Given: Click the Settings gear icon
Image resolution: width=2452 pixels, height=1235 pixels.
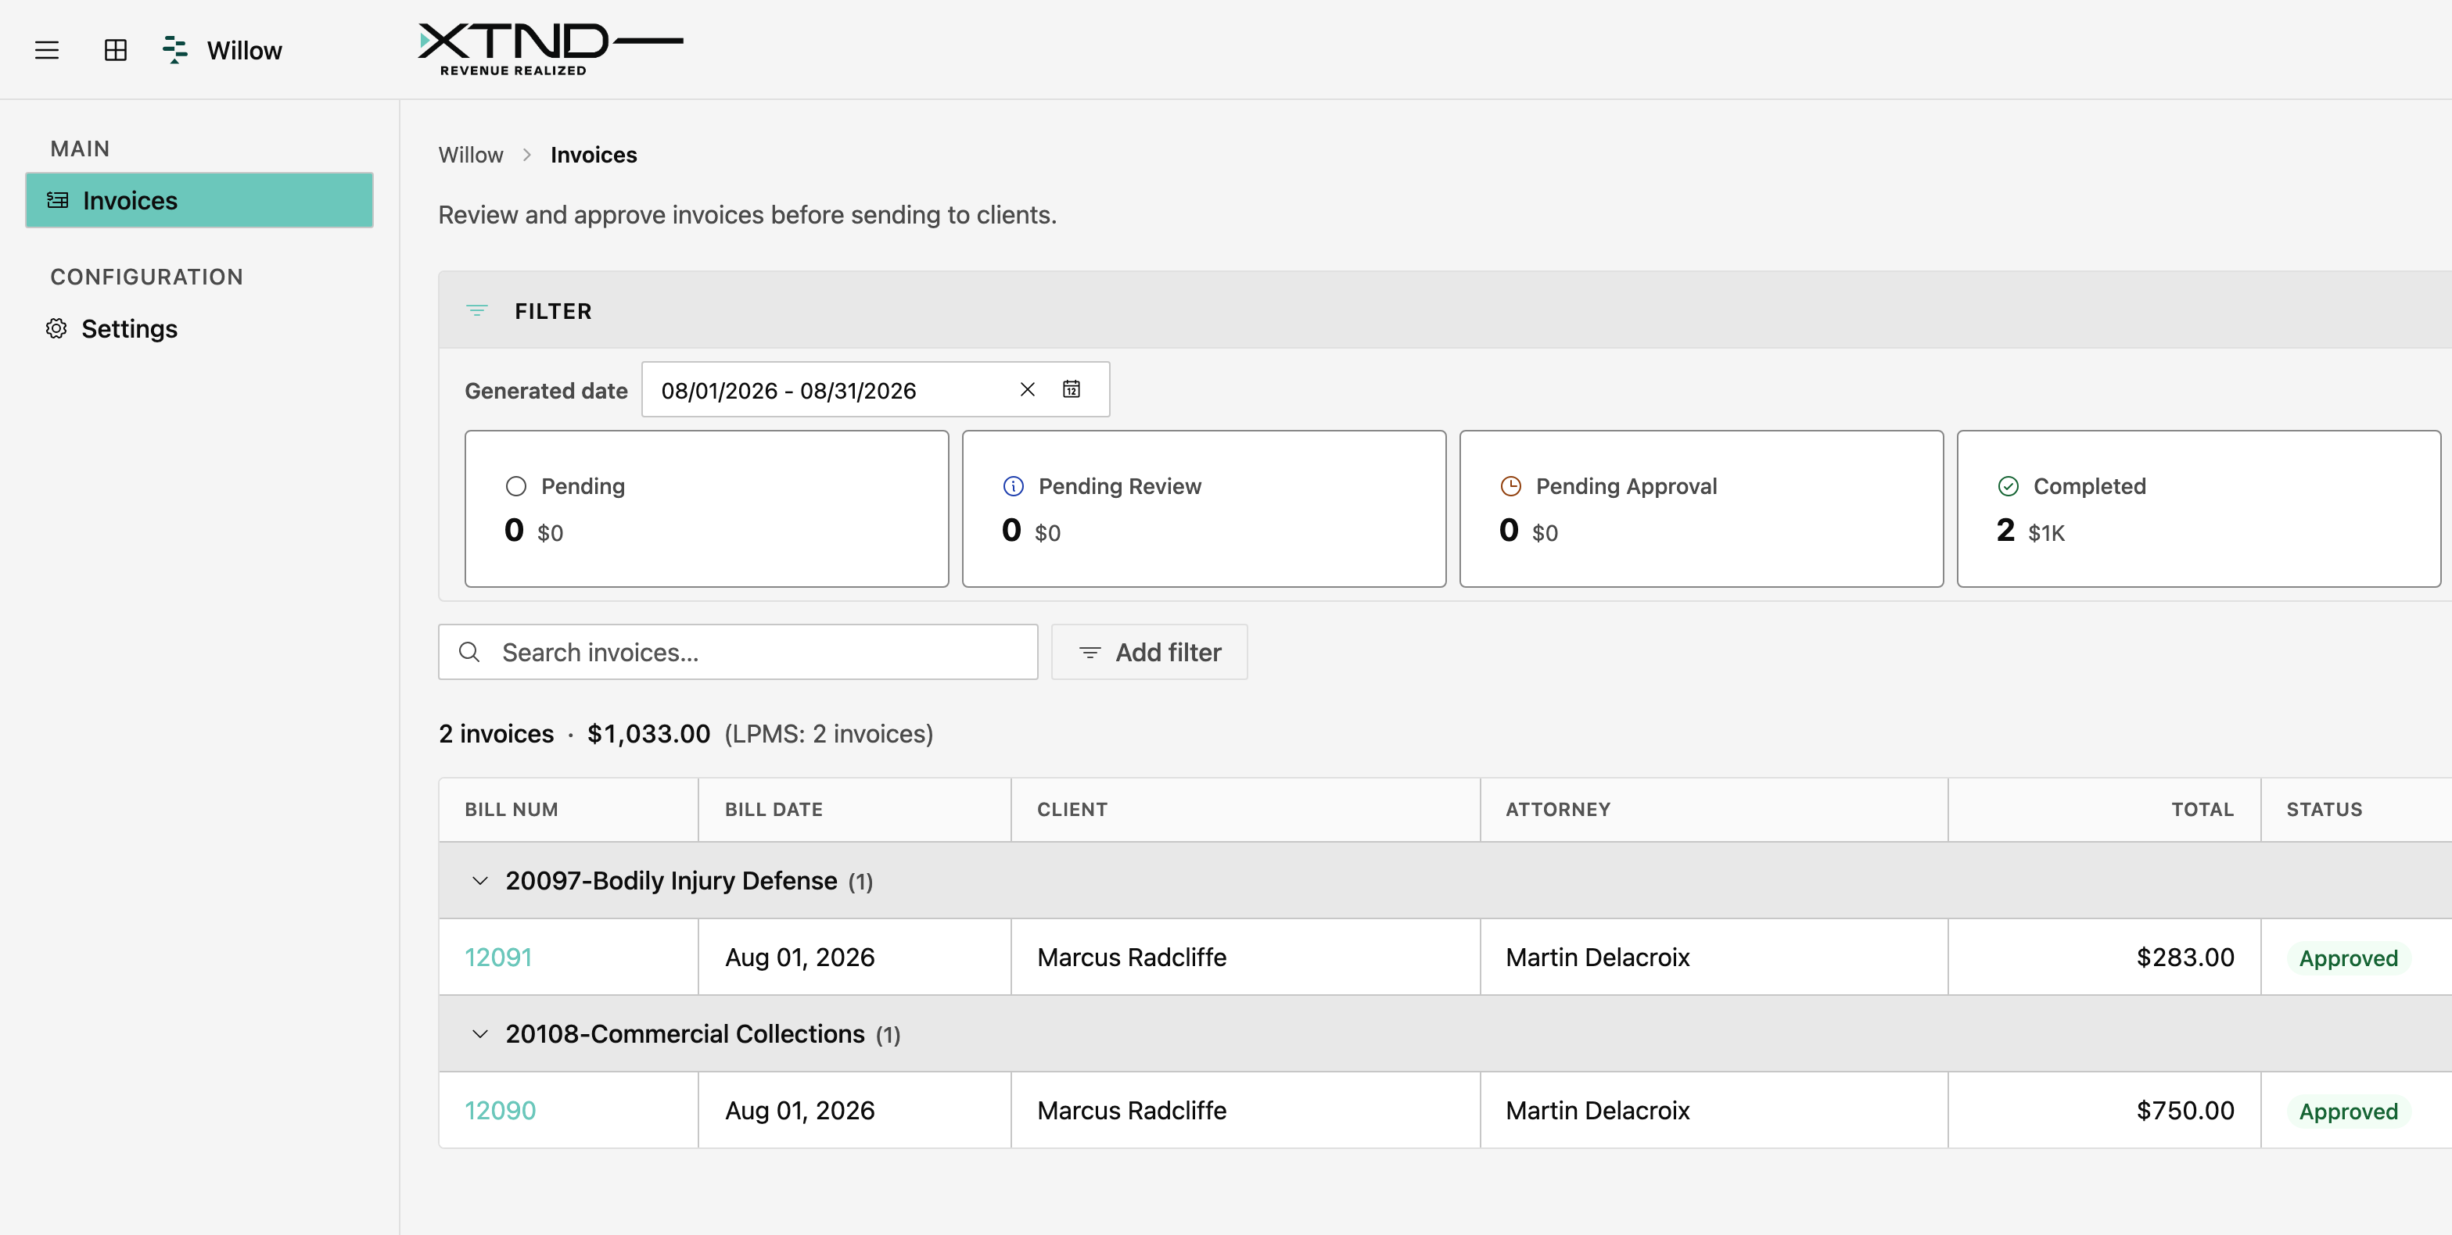Looking at the screenshot, I should click(x=56, y=328).
